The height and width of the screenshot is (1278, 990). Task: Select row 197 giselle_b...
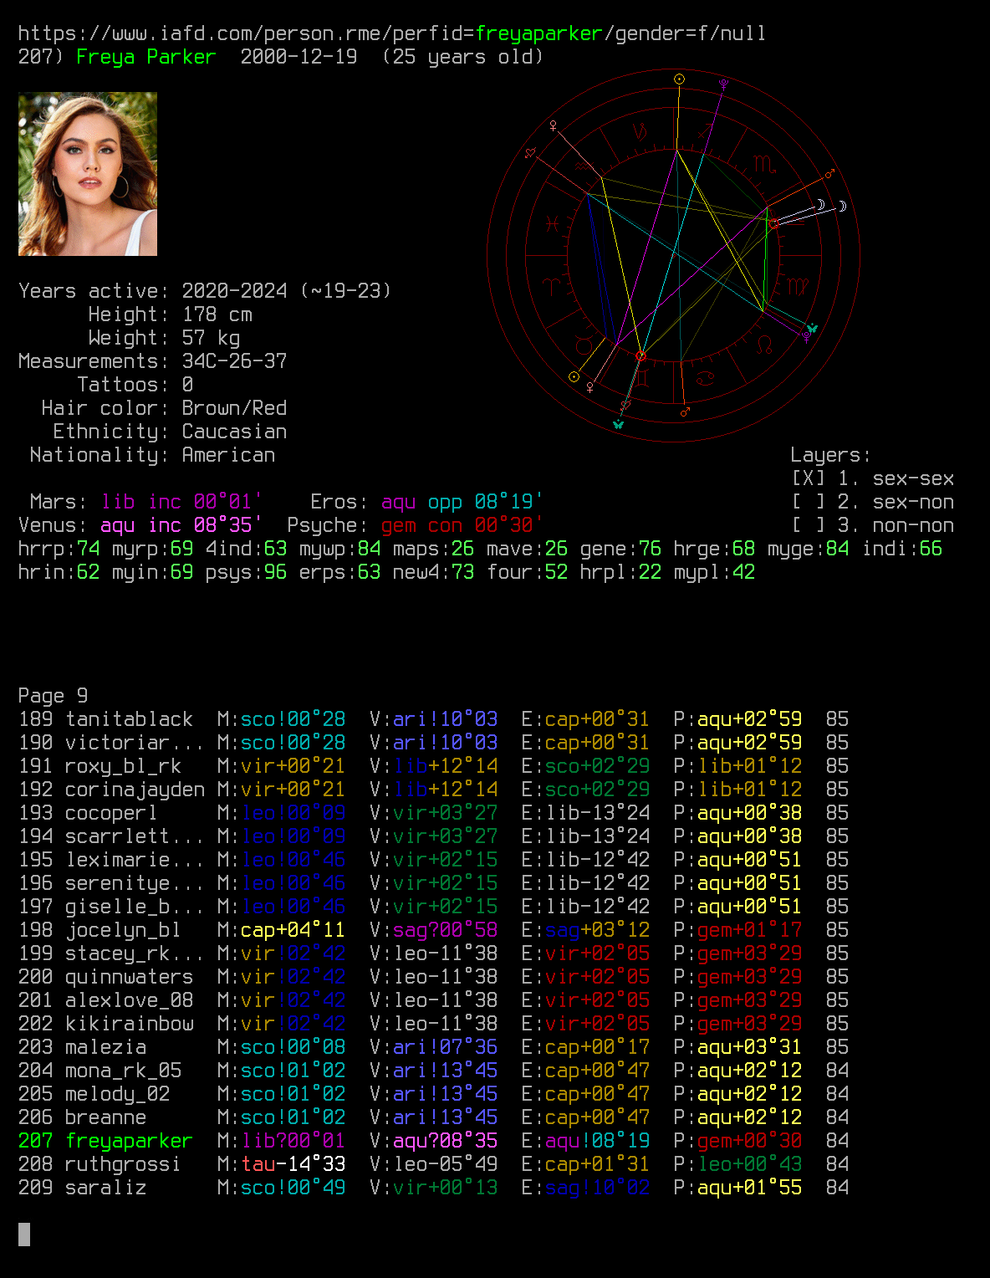(x=433, y=907)
